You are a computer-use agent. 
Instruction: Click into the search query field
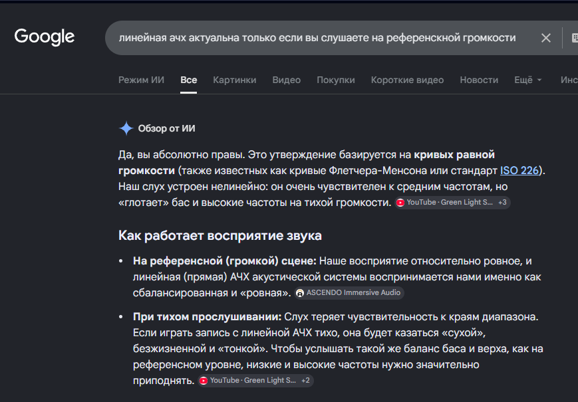317,38
